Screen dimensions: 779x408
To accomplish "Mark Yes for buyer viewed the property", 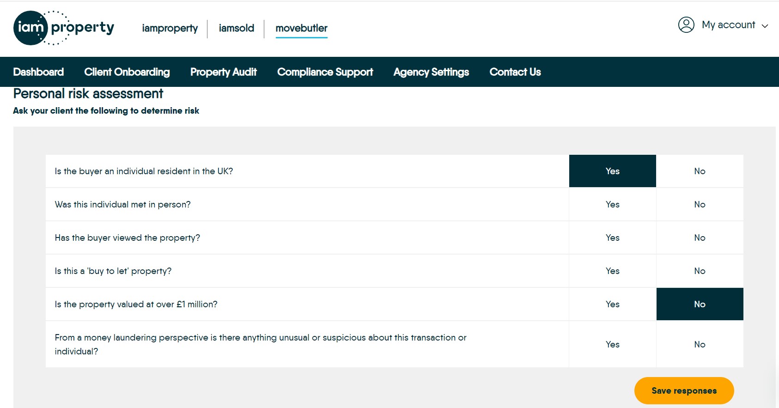I will [612, 237].
